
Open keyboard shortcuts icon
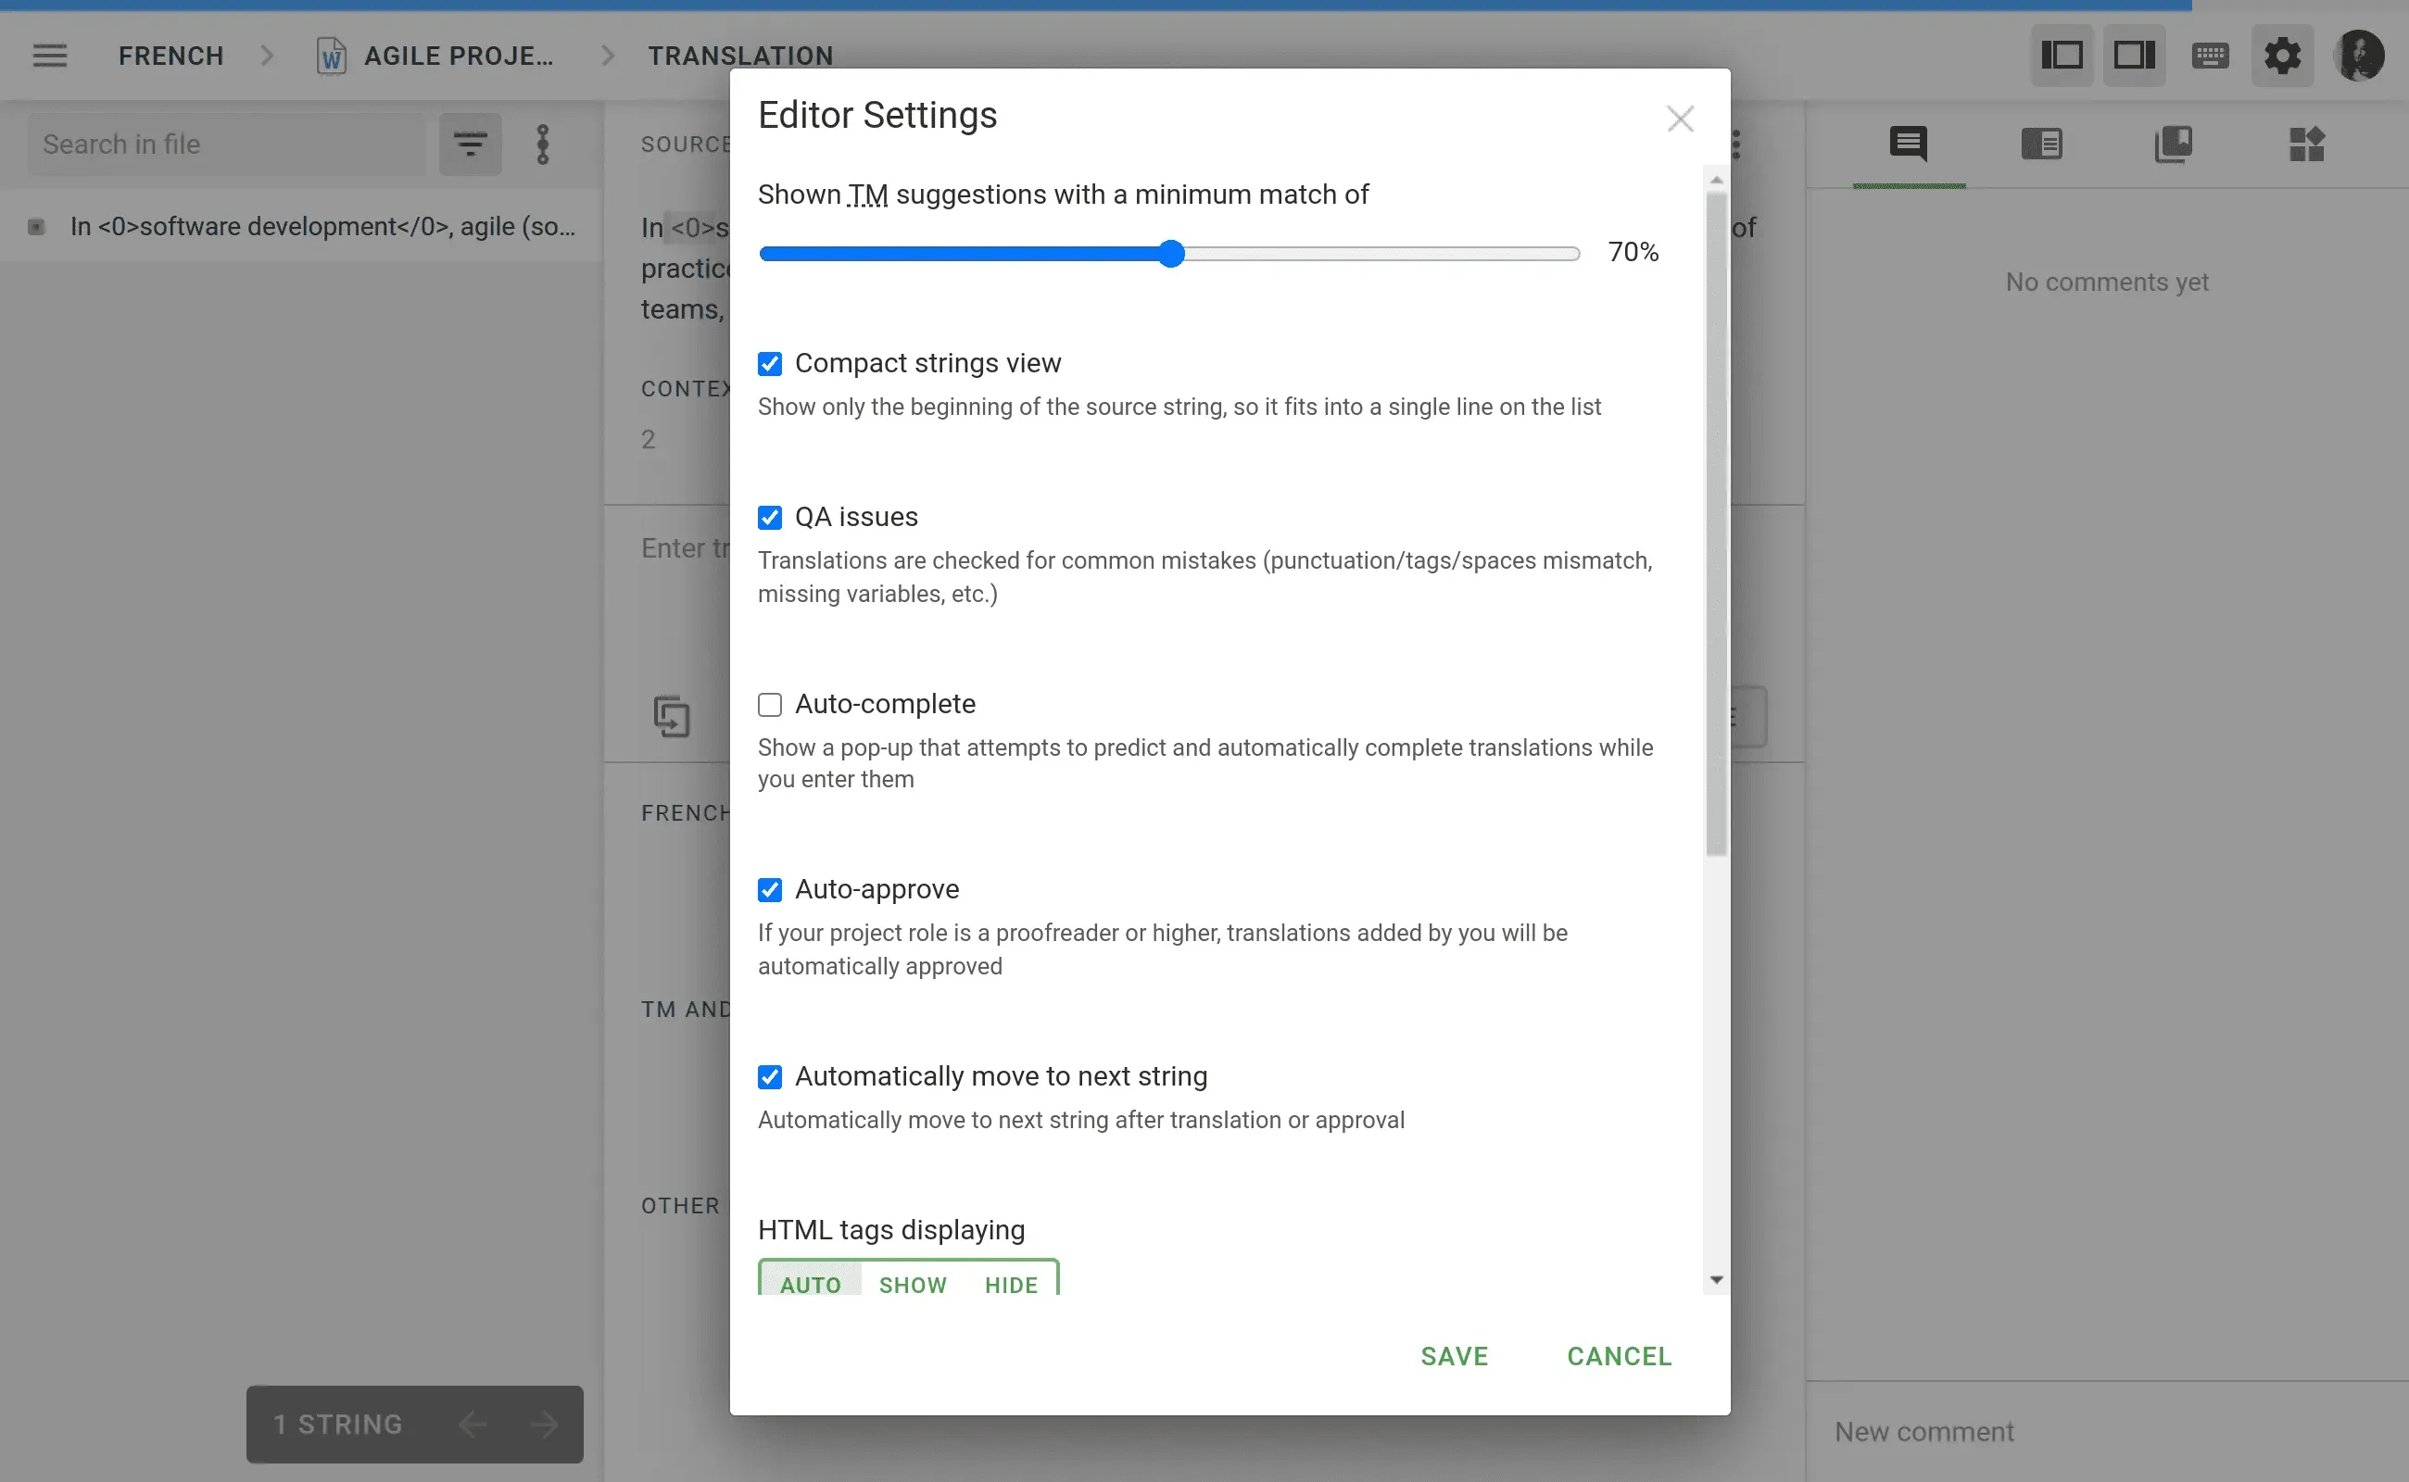coord(2210,56)
